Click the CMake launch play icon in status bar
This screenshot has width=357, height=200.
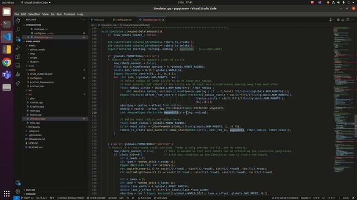133,198
